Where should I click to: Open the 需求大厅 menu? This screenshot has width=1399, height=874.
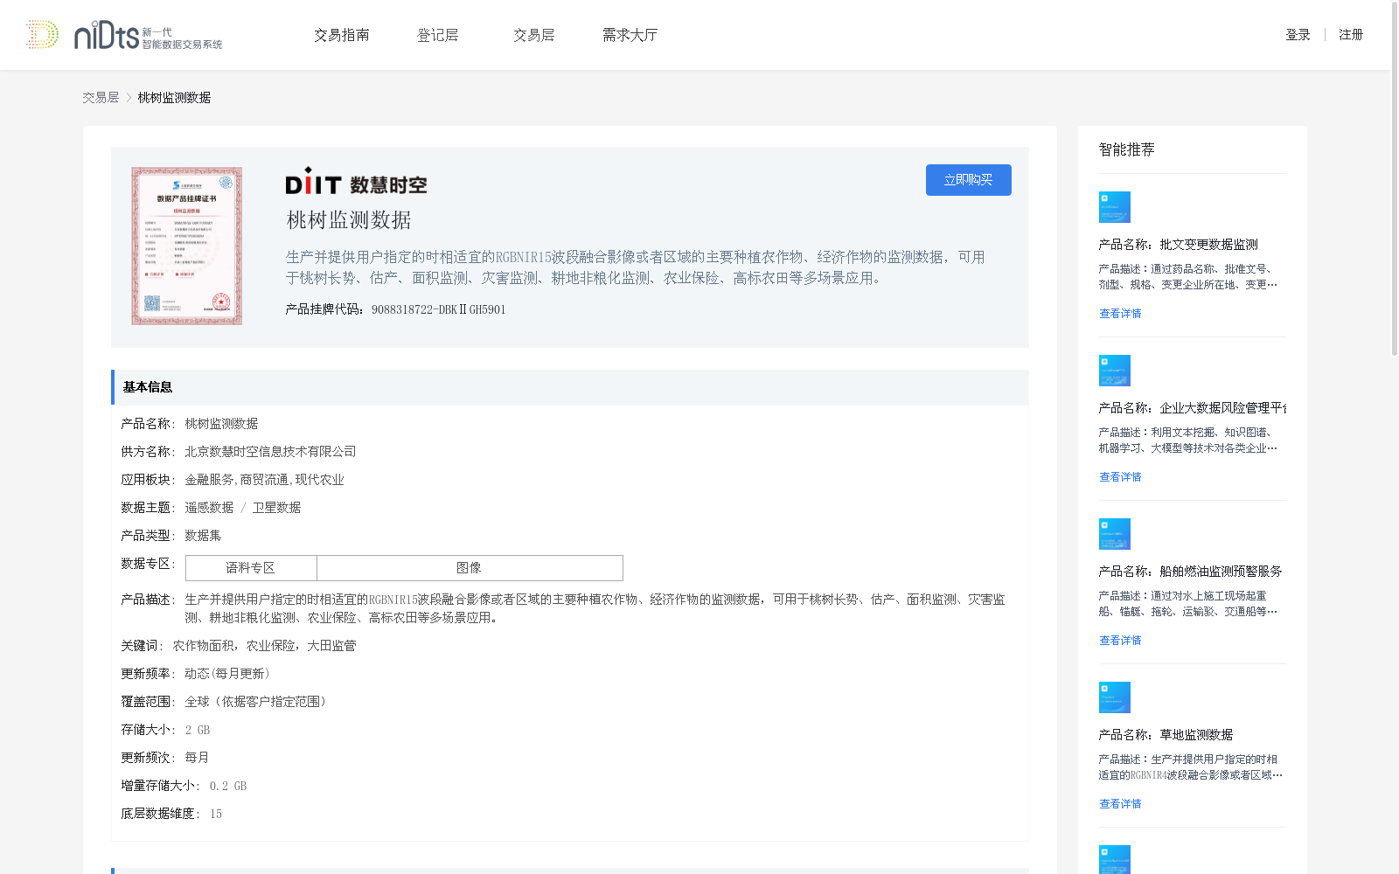point(630,35)
